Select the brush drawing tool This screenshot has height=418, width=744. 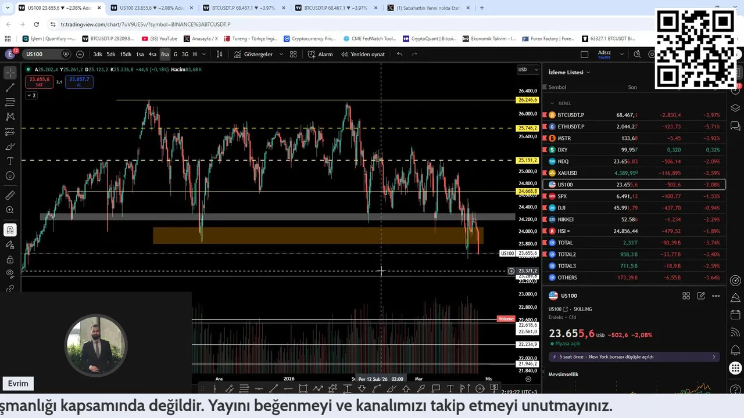pyautogui.click(x=10, y=146)
